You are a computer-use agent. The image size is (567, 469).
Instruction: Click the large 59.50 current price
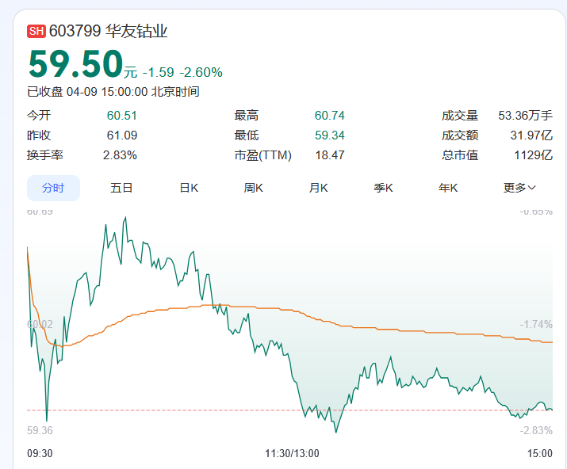[75, 65]
